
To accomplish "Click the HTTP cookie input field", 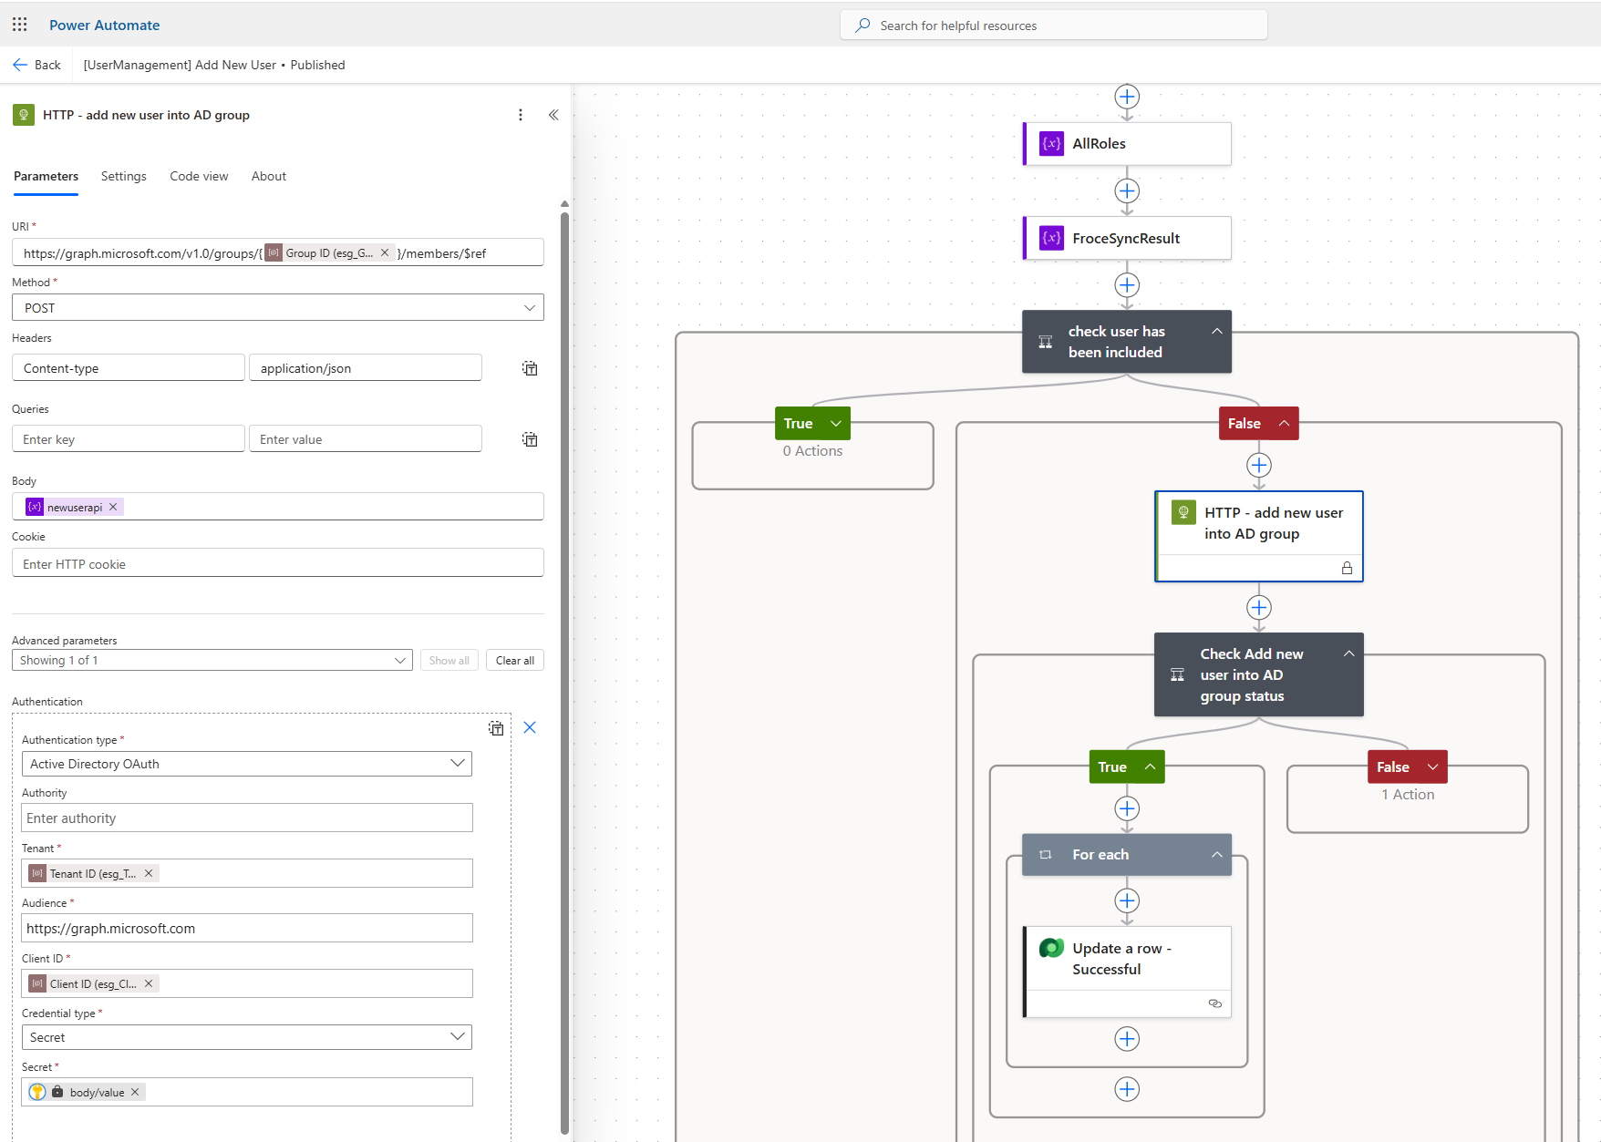I will click(x=278, y=562).
